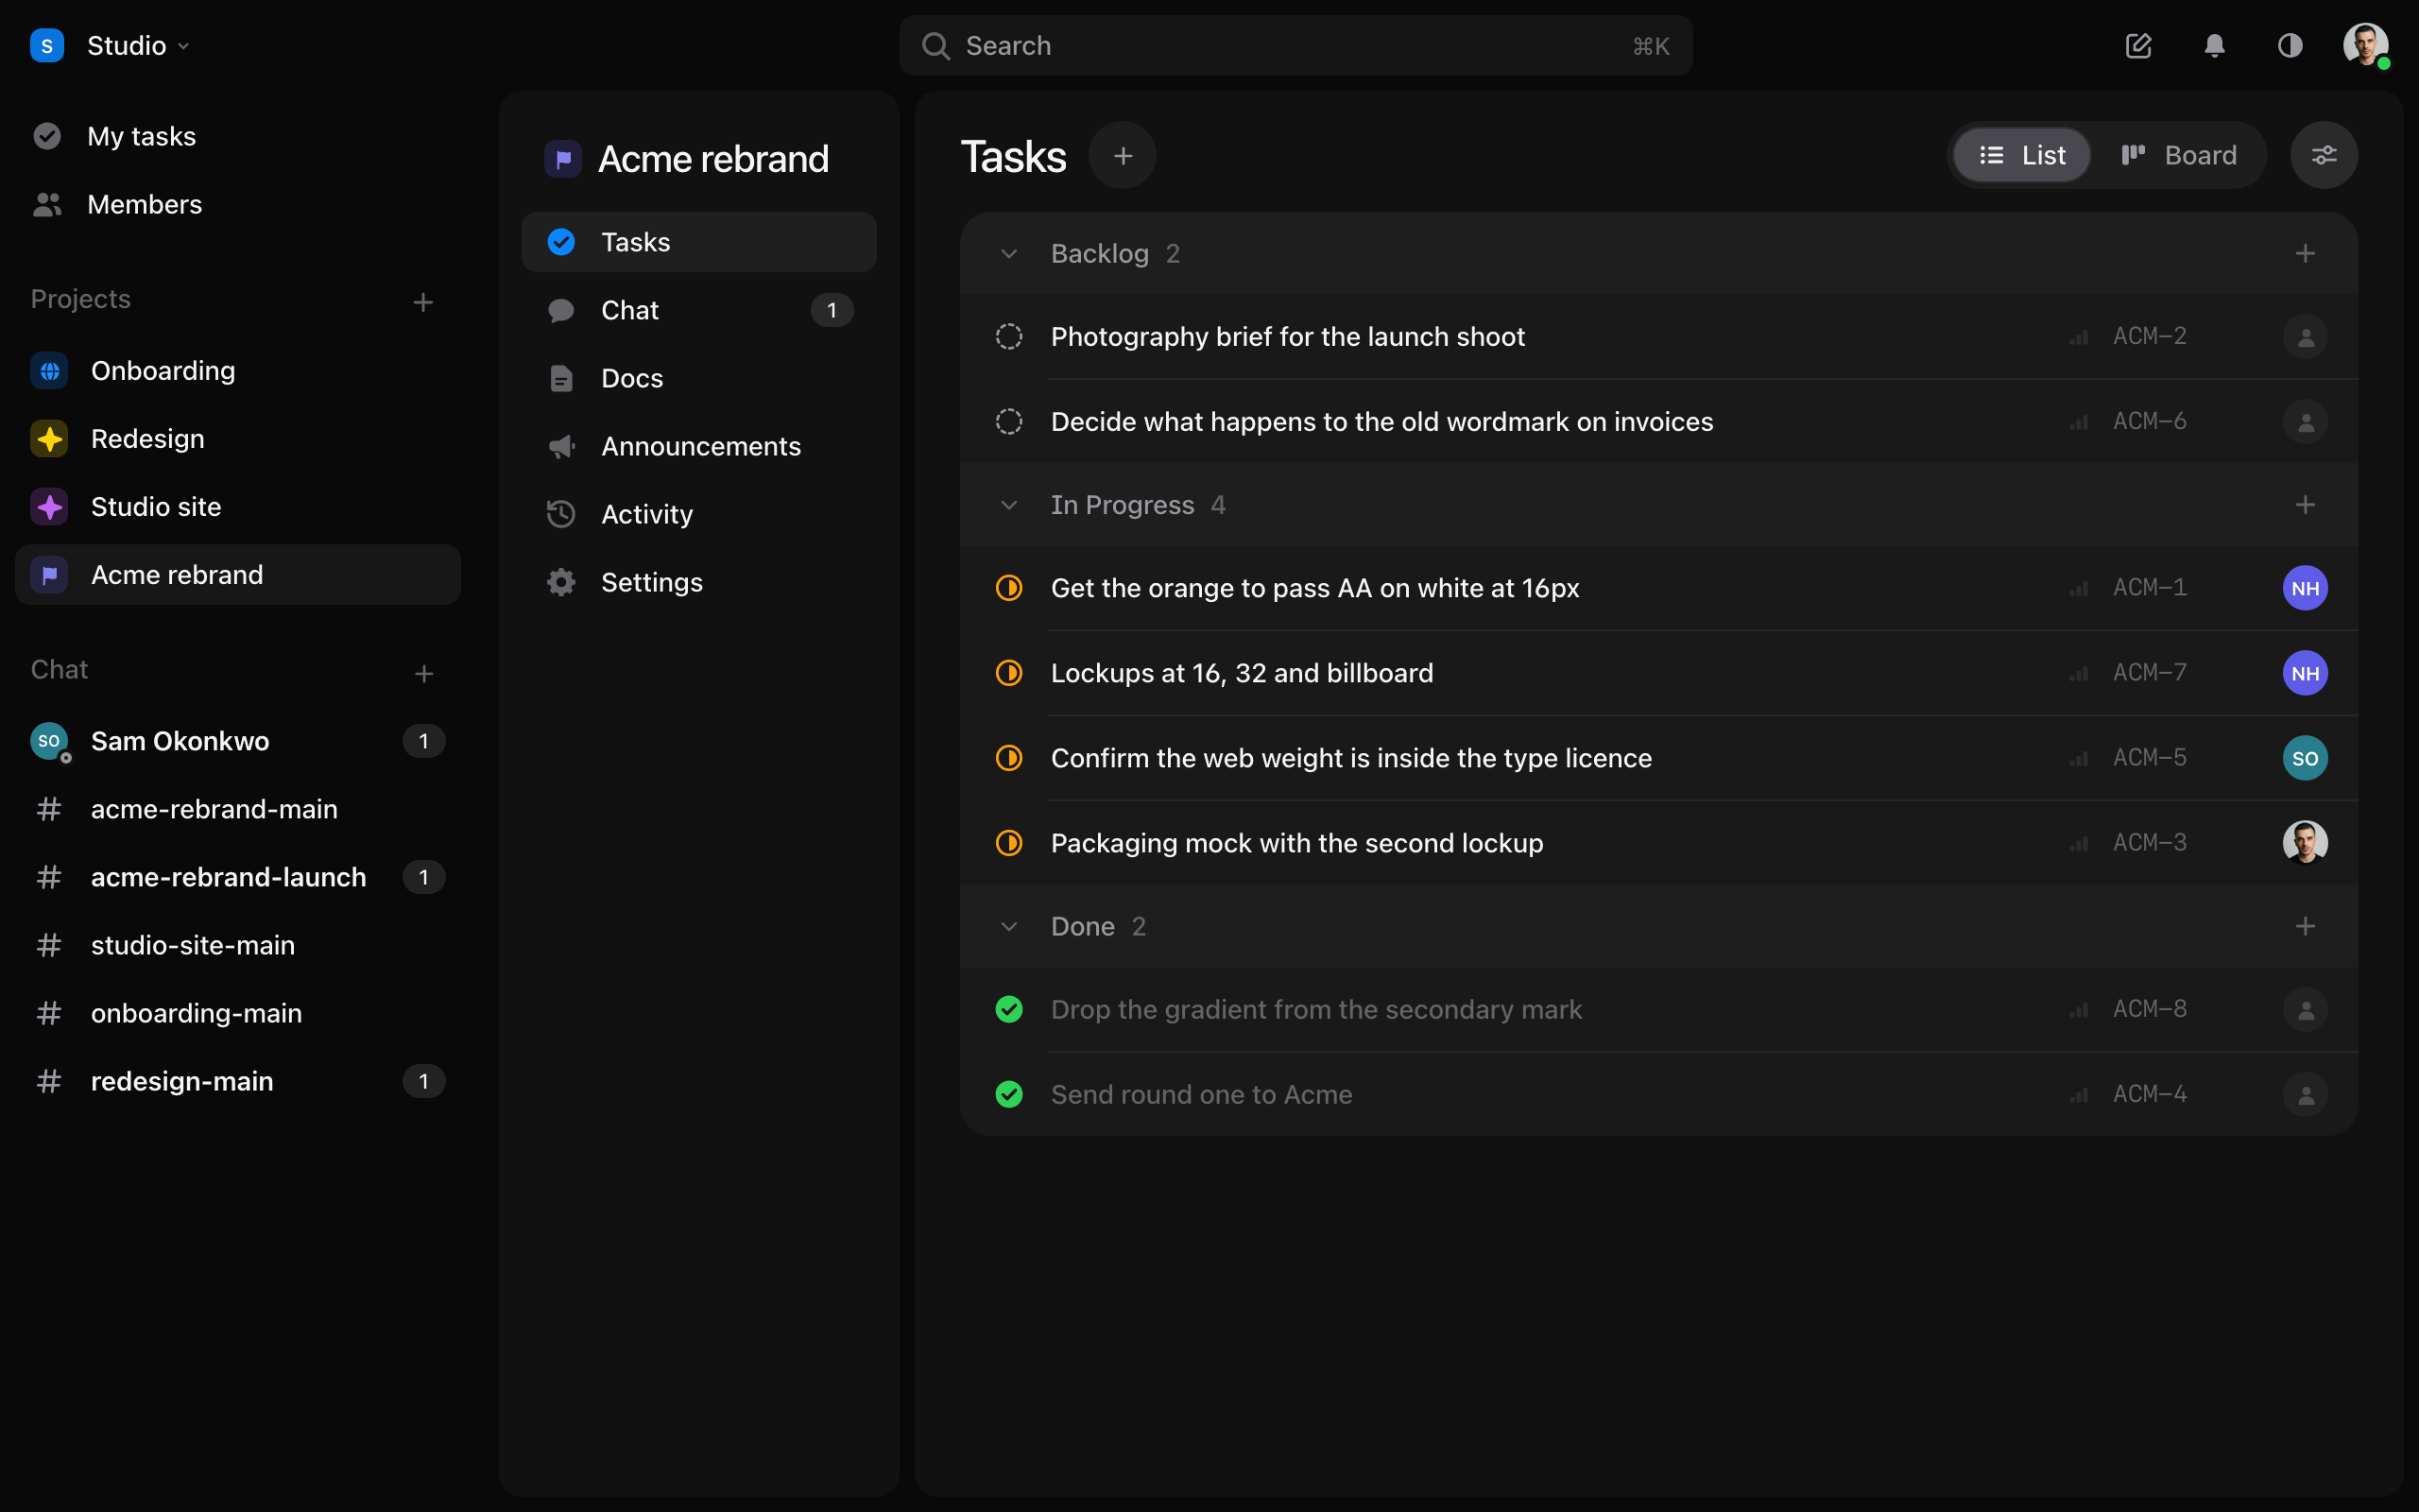Uncheck Send round one to Acme task

click(1008, 1094)
